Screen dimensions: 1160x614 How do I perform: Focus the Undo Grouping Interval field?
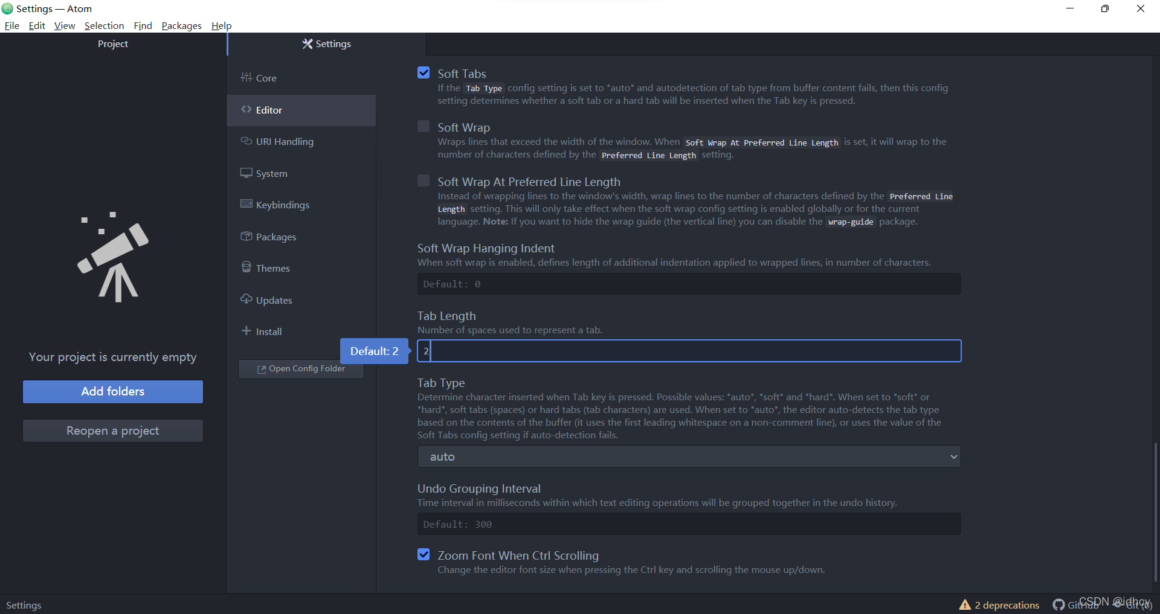coord(689,524)
